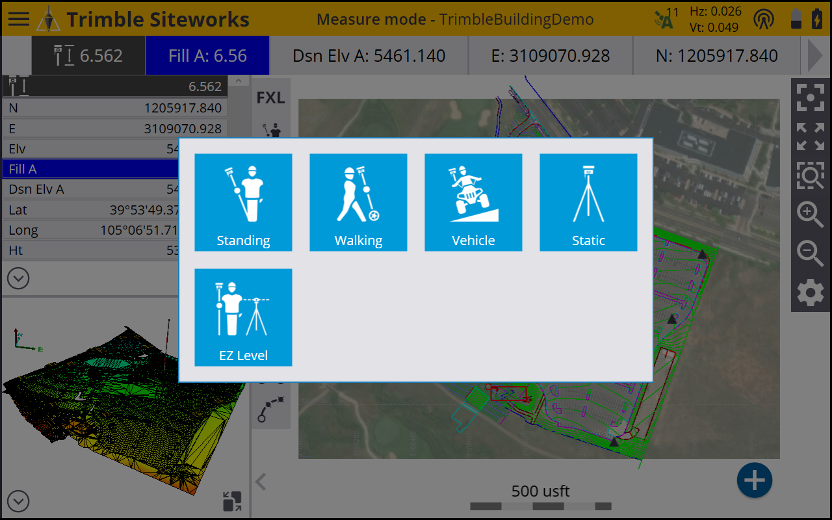832x520 pixels.
Task: Open the GNSS satellite status icon
Action: [666, 19]
